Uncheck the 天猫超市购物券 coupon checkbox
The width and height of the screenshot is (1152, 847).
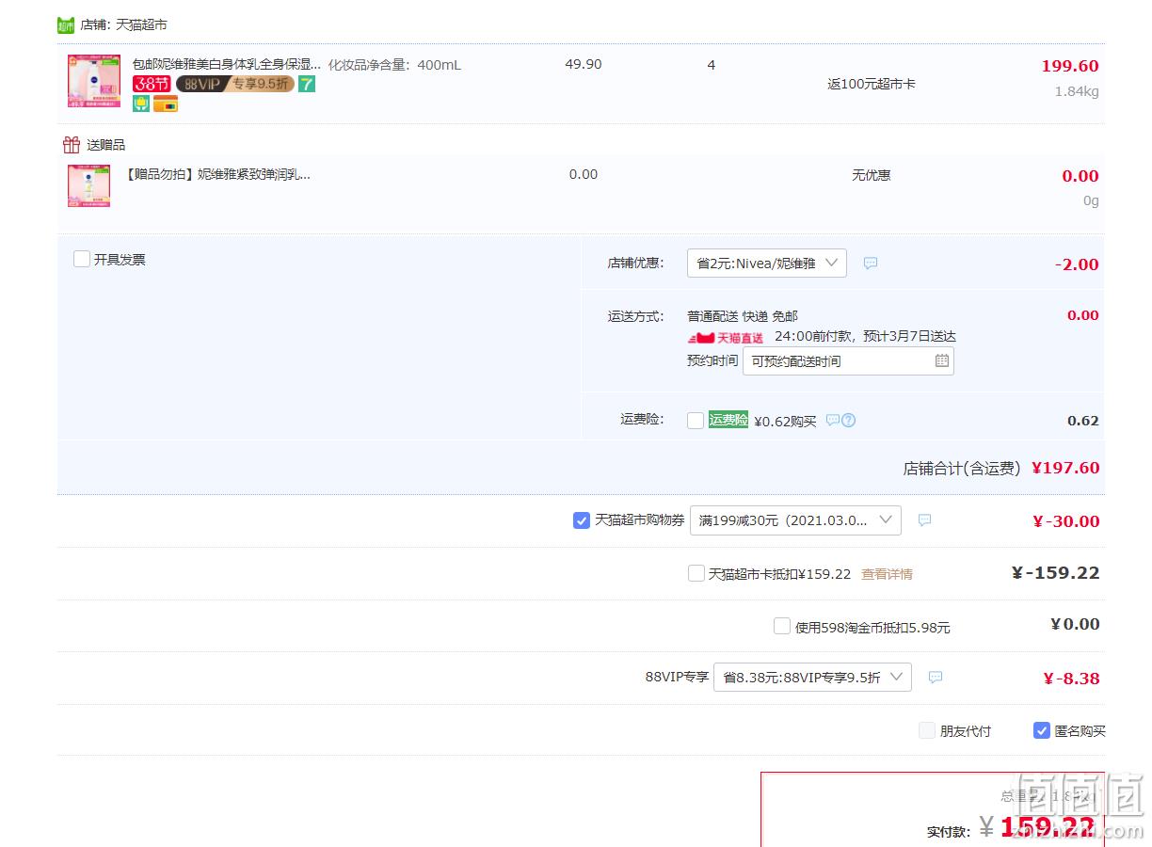click(582, 519)
